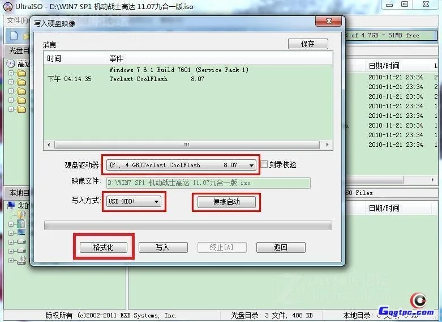Click the 格式化 button

click(104, 247)
